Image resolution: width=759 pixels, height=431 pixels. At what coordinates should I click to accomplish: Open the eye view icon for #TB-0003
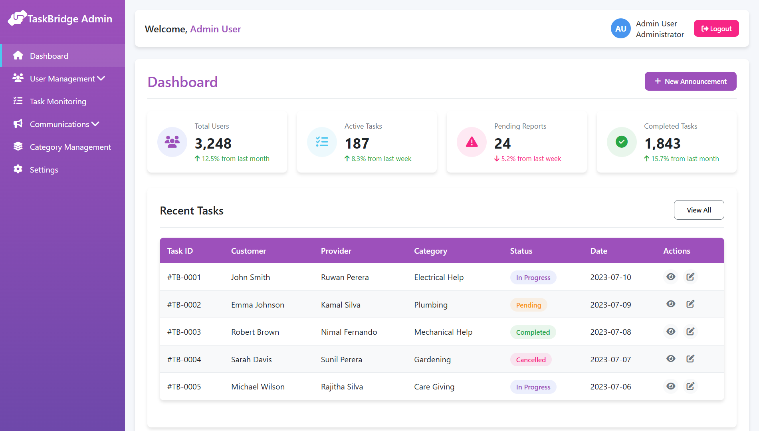click(671, 332)
